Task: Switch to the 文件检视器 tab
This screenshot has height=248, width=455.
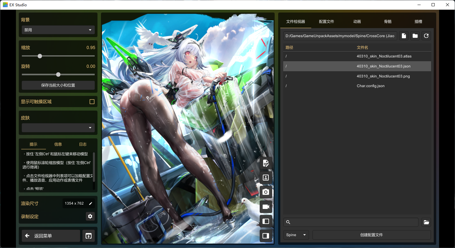Action: pos(296,22)
